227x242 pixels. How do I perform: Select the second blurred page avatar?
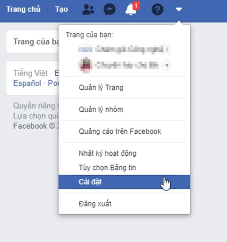coord(85,65)
